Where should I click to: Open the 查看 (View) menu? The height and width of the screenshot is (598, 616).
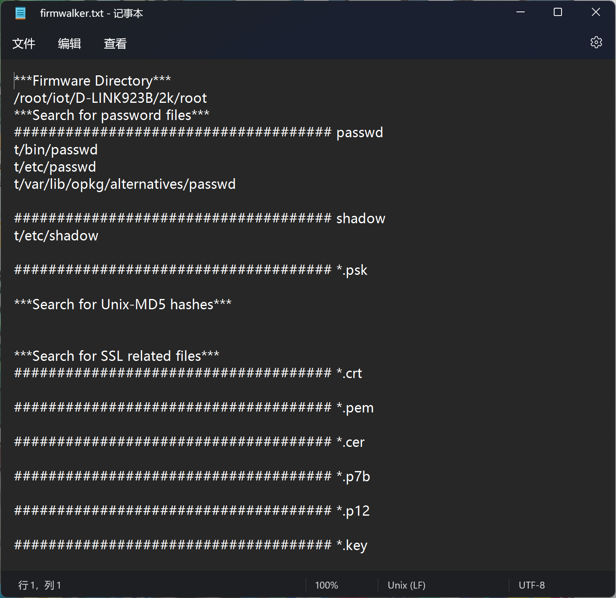(x=115, y=43)
